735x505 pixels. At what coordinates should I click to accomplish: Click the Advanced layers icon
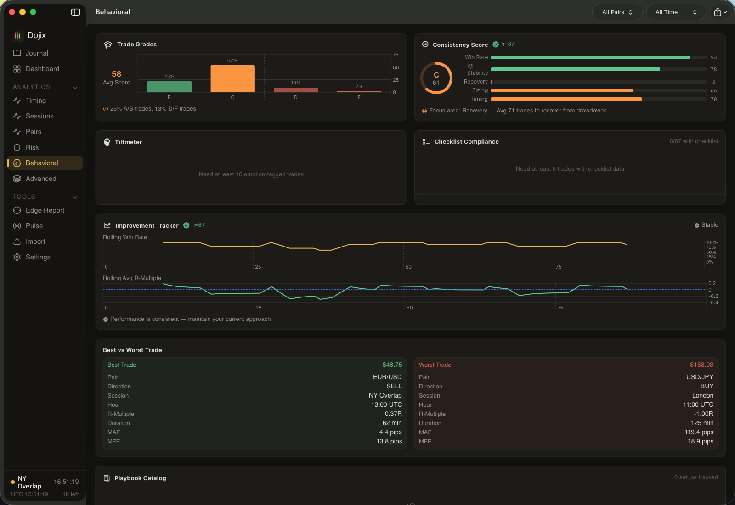[x=17, y=179]
